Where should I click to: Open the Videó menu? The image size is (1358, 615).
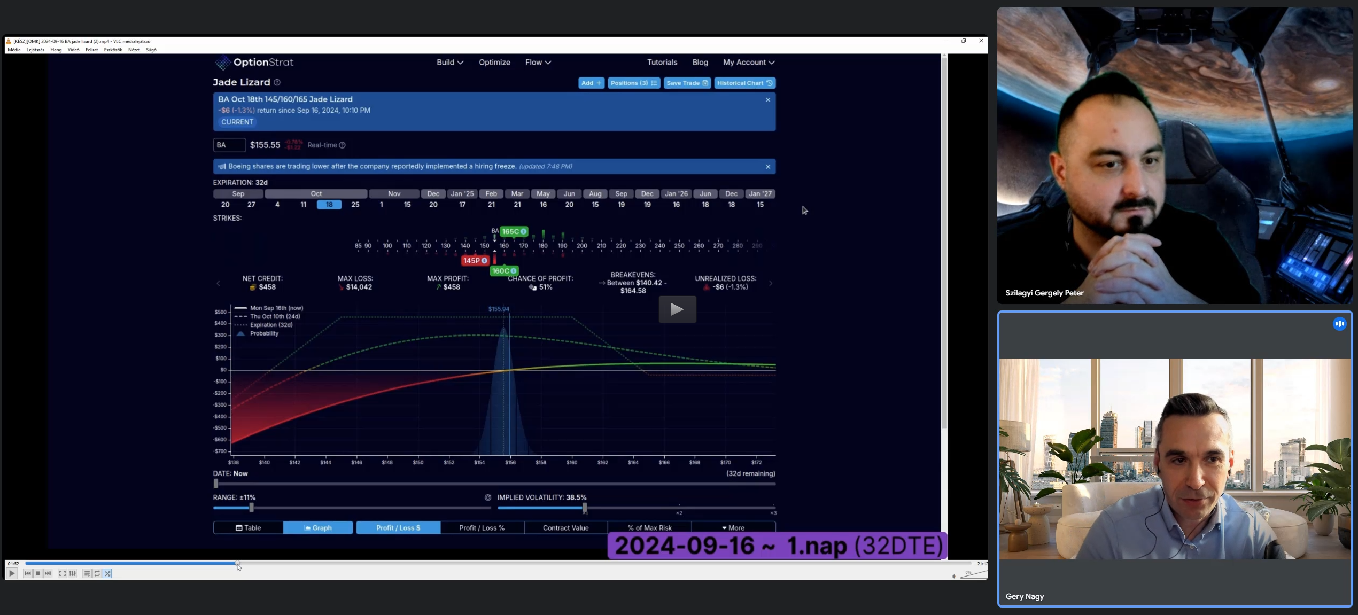point(74,50)
